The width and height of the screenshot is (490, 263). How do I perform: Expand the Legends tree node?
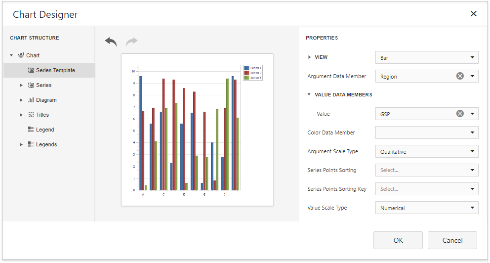click(x=21, y=144)
